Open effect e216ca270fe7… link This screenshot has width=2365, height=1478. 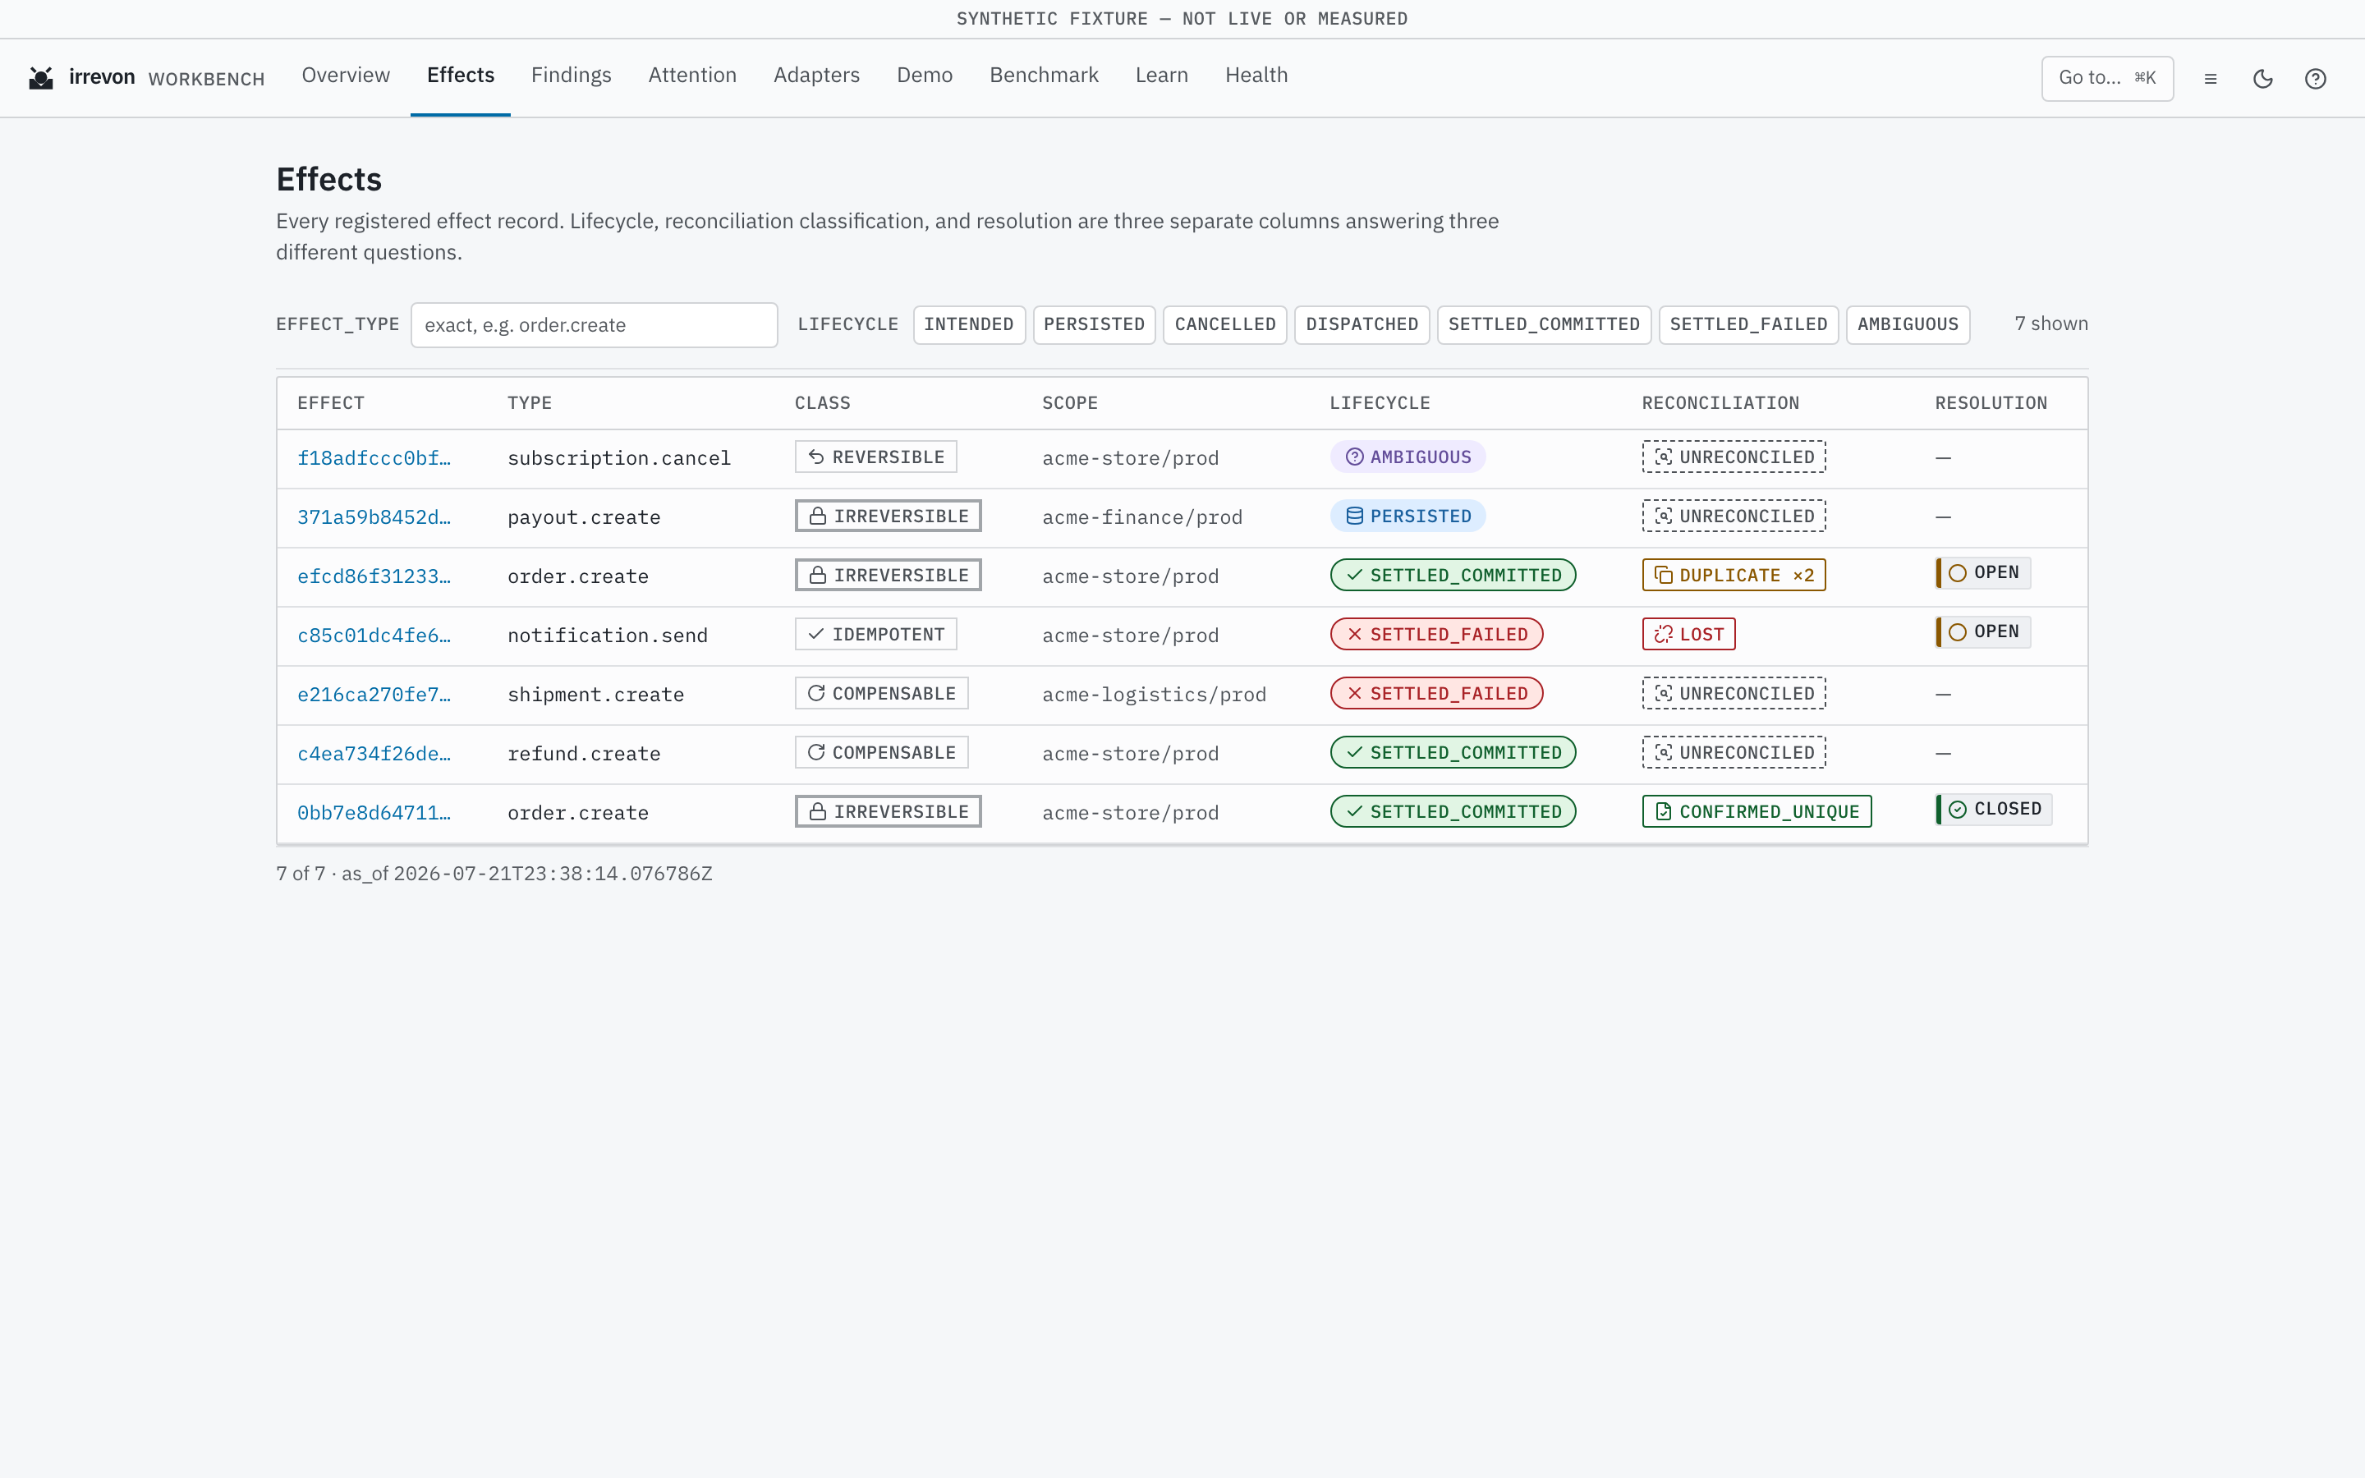[374, 695]
